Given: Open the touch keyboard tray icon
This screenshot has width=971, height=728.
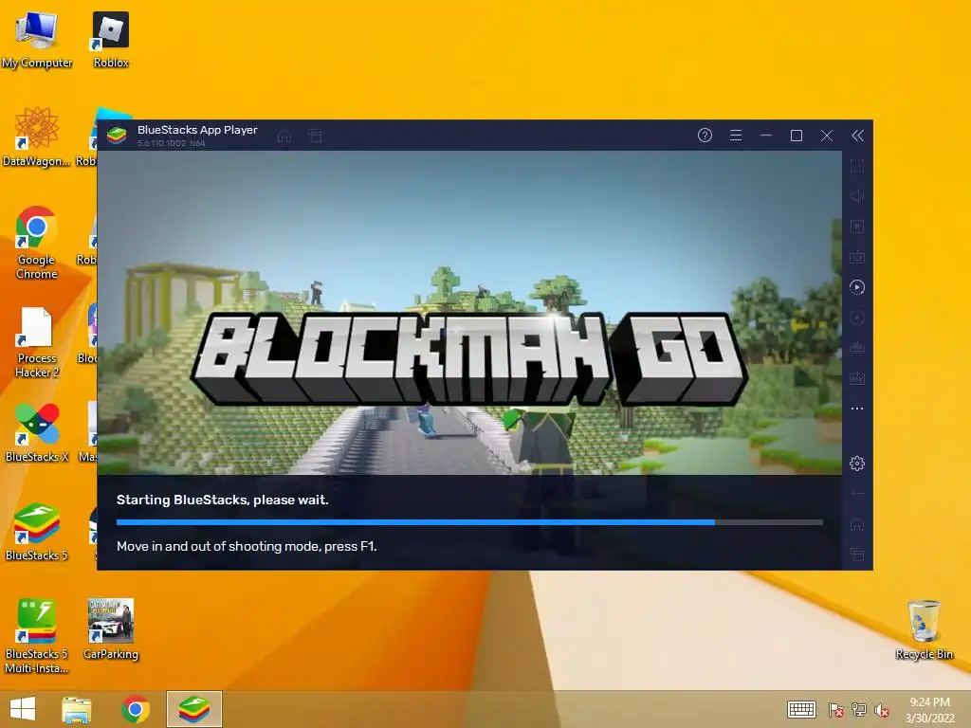Looking at the screenshot, I should tap(801, 709).
